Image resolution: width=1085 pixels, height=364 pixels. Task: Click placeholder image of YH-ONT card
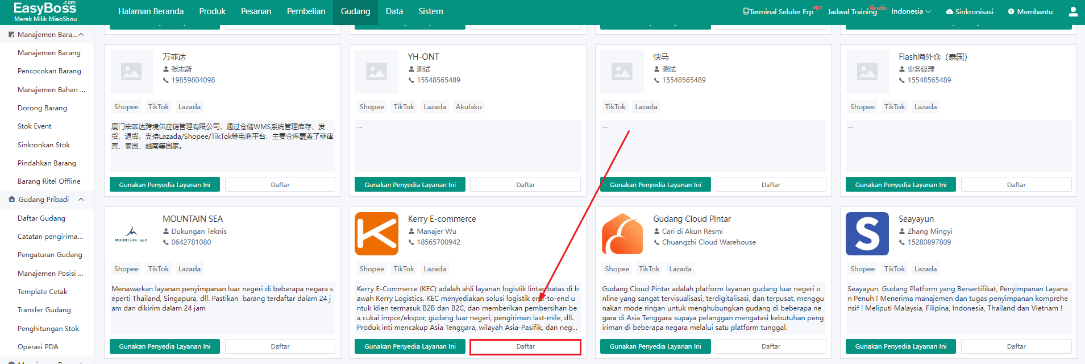[376, 72]
